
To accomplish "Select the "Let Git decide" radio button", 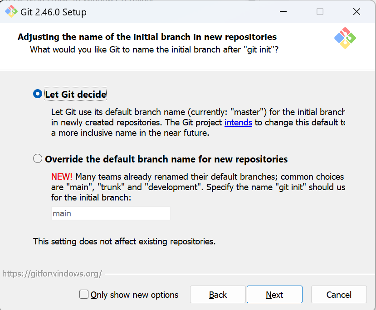I will tap(38, 94).
